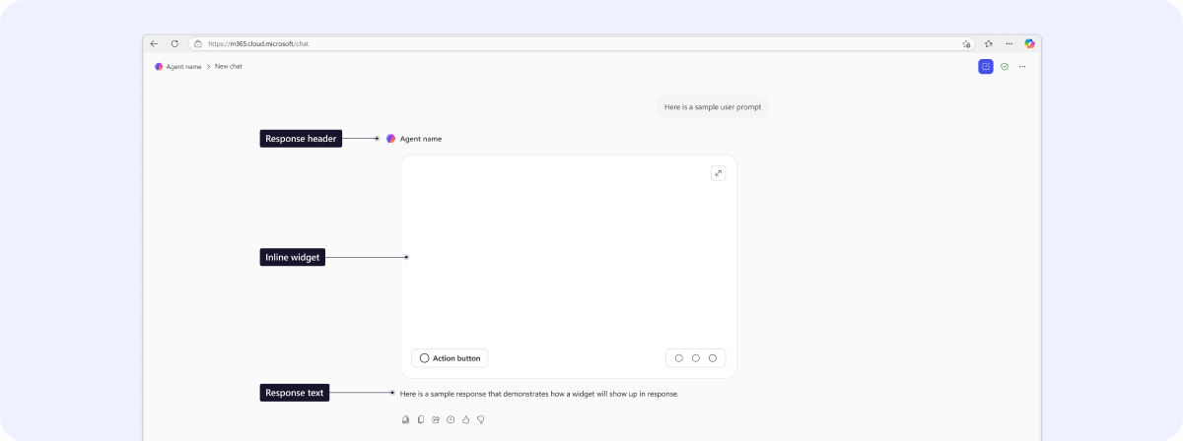Viewport: 1183px width, 441px height.
Task: Click the agent logo in the breadcrumb
Action: pos(159,67)
